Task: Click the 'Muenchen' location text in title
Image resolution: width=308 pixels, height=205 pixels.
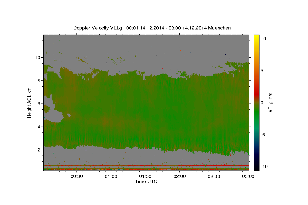Action: 220,28
